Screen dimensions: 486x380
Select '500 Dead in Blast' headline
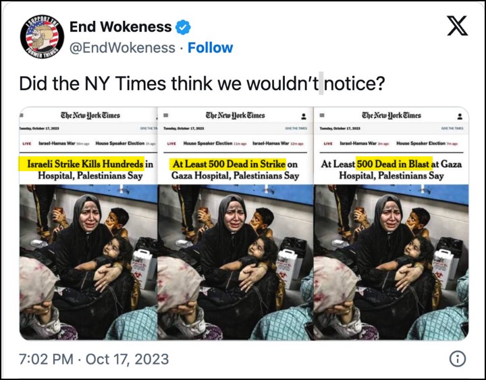point(394,164)
